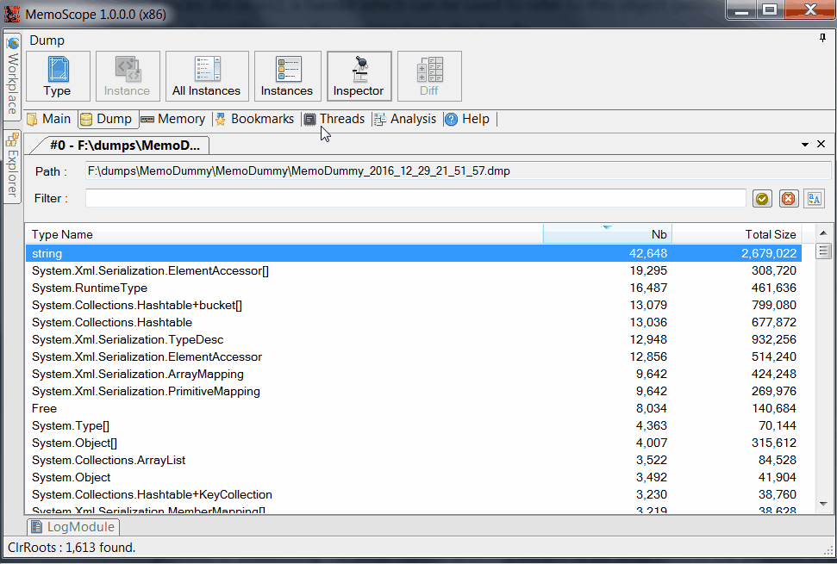Select System.Xml.Serialization.TypeDesc row
Screen dimensions: 837x564
click(x=414, y=339)
